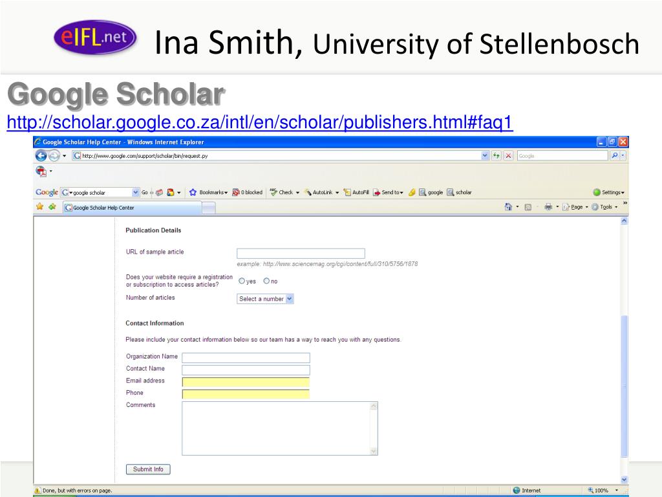Select the Google Scholar Help Center tab
The height and width of the screenshot is (497, 662).
point(132,208)
